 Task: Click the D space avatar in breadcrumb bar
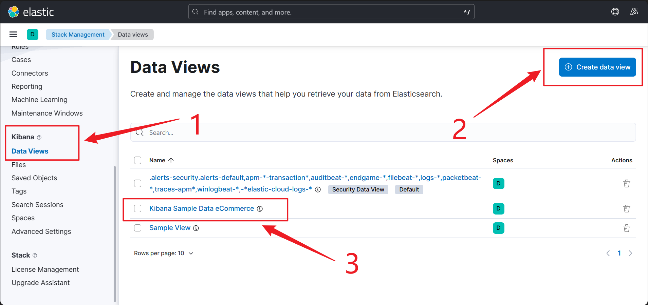[33, 34]
